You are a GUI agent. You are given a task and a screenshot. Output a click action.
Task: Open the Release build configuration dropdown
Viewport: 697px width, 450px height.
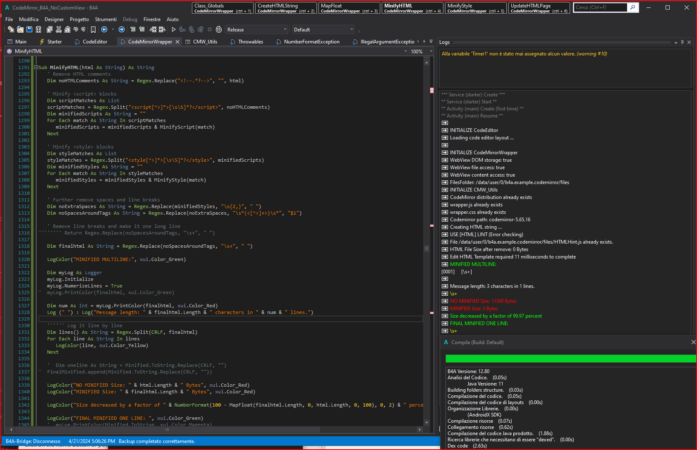point(256,29)
